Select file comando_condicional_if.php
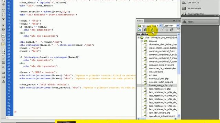 point(162,51)
